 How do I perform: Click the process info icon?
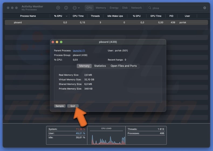(66, 8)
